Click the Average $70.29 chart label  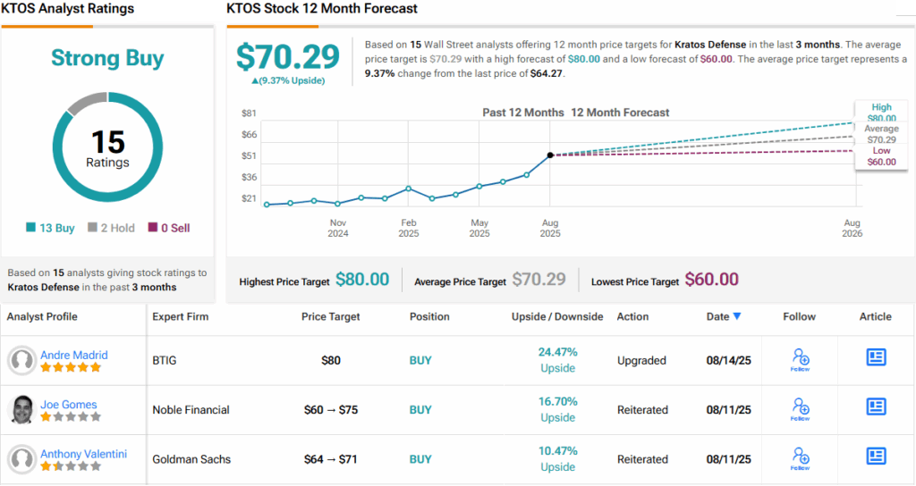tap(881, 134)
